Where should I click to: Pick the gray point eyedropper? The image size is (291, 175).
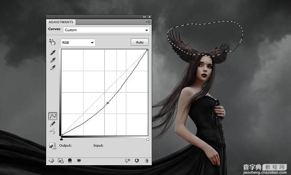(x=53, y=60)
